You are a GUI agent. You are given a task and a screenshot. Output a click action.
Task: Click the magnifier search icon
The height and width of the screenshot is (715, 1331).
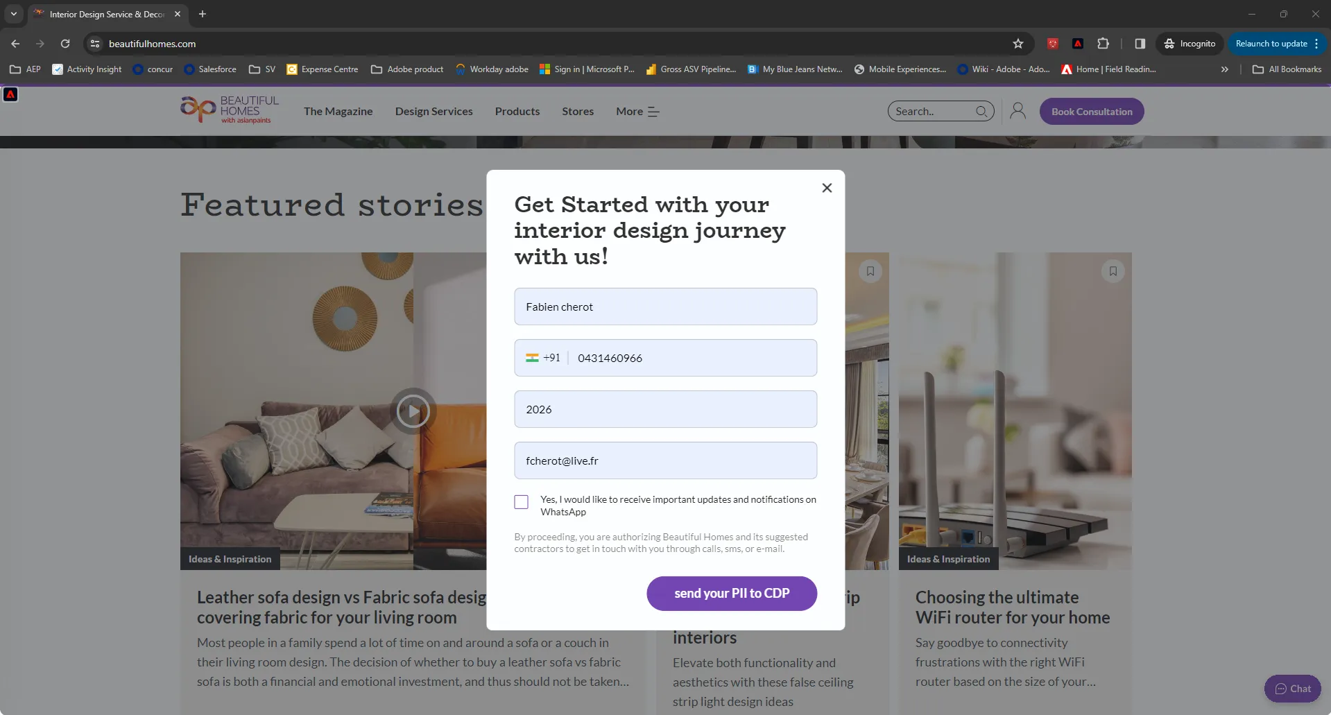tap(981, 111)
